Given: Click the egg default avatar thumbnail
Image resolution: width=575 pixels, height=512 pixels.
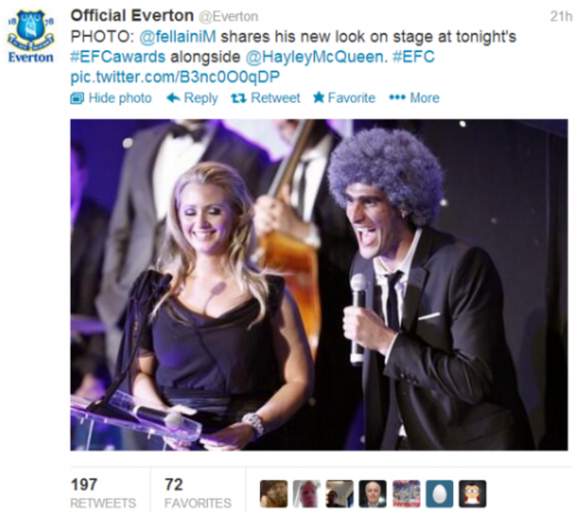Looking at the screenshot, I should (x=440, y=493).
